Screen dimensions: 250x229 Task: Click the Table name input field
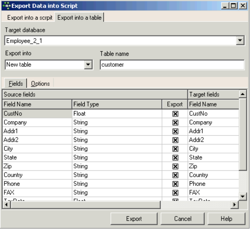pyautogui.click(x=172, y=65)
